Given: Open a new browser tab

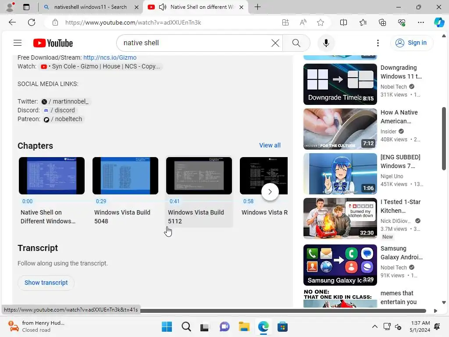Looking at the screenshot, I should tap(257, 7).
